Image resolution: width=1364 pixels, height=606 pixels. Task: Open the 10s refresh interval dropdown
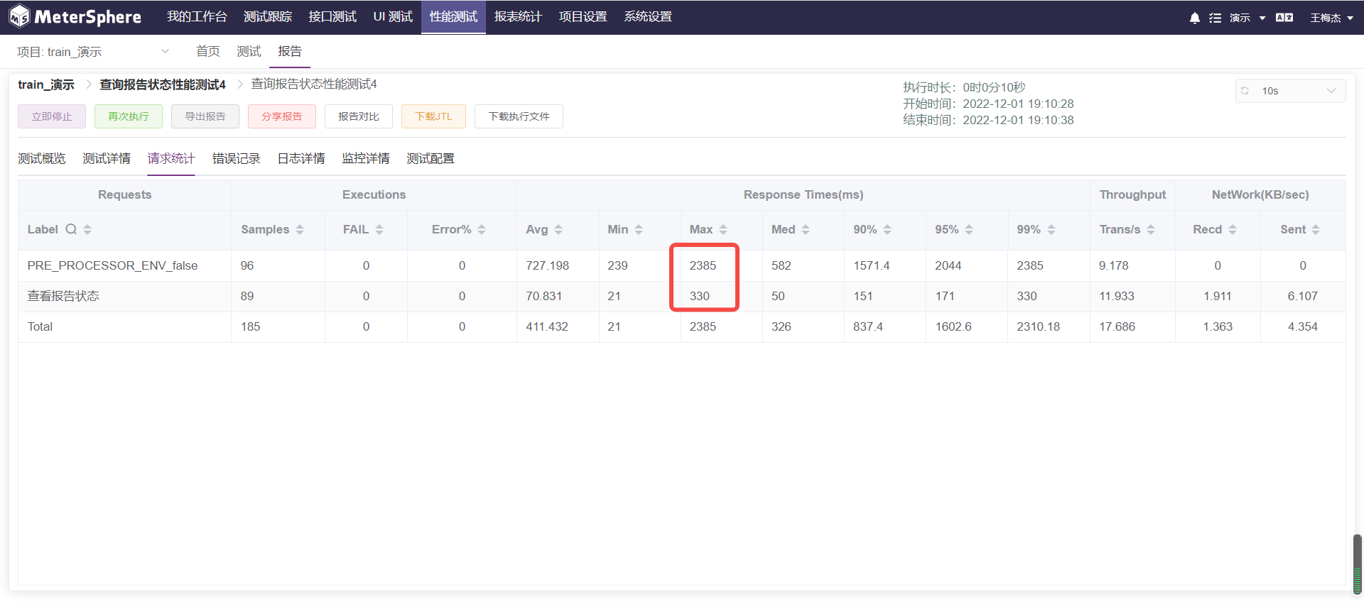click(1291, 91)
